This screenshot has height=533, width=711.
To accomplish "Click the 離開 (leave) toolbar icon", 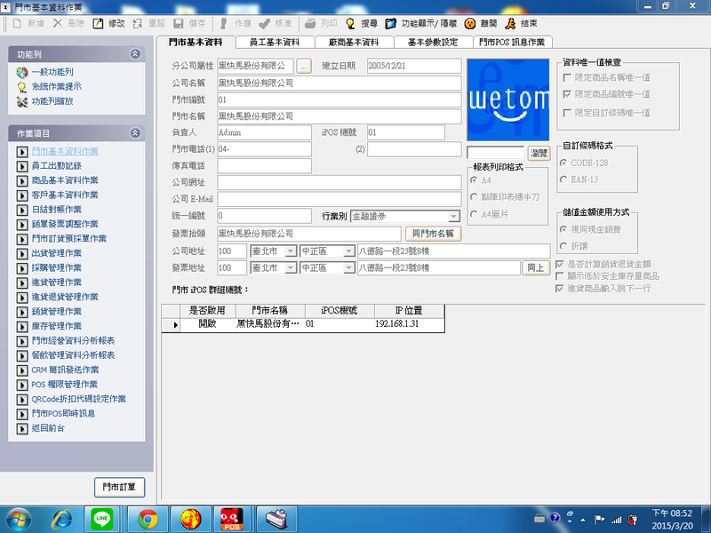I will click(470, 24).
